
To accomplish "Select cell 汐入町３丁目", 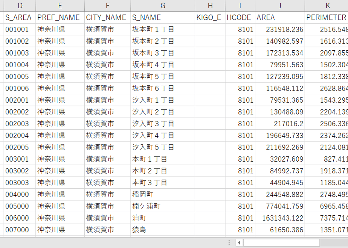I will (163, 124).
